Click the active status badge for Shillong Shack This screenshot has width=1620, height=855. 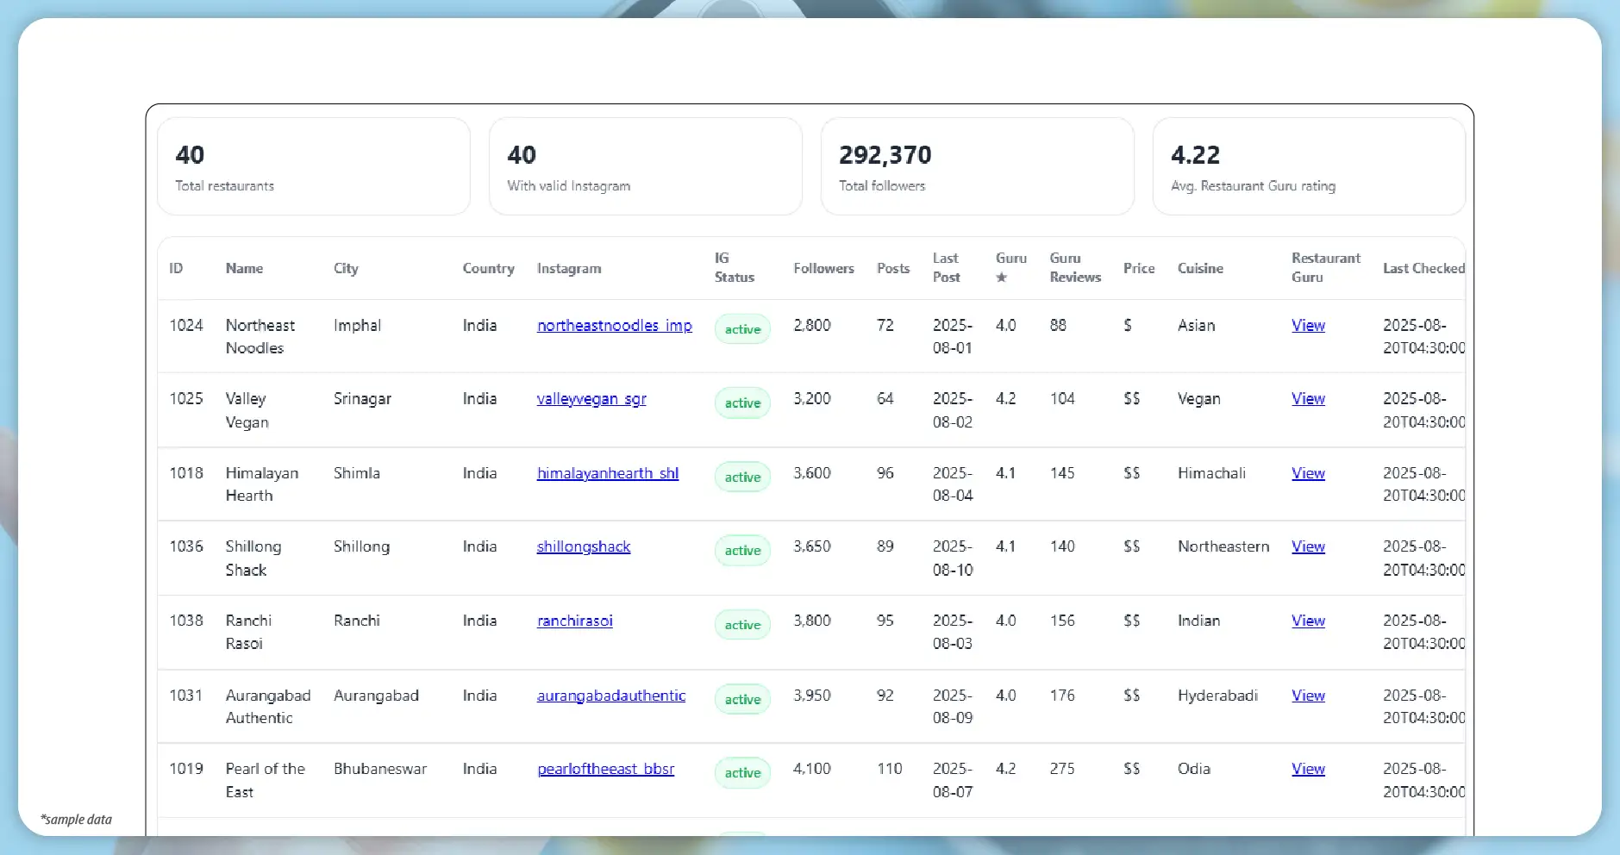(x=741, y=550)
